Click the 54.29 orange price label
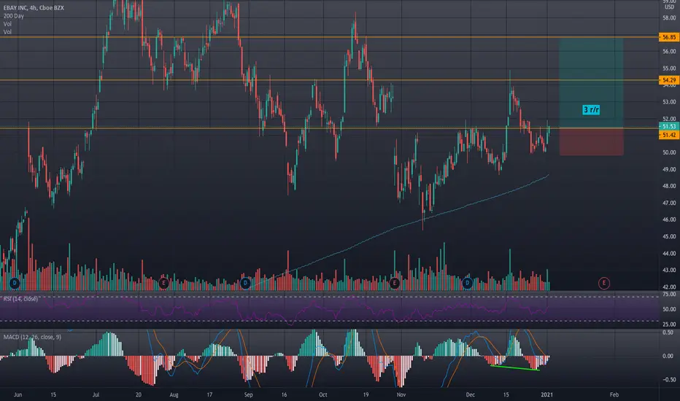 668,80
